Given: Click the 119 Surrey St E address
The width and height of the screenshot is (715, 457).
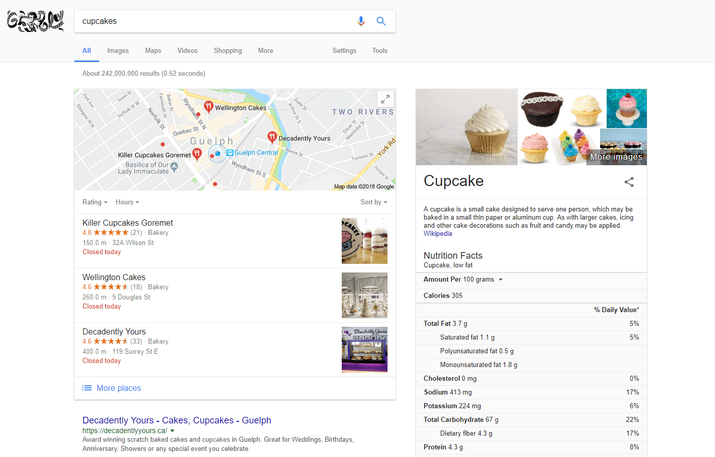Looking at the screenshot, I should tap(135, 351).
